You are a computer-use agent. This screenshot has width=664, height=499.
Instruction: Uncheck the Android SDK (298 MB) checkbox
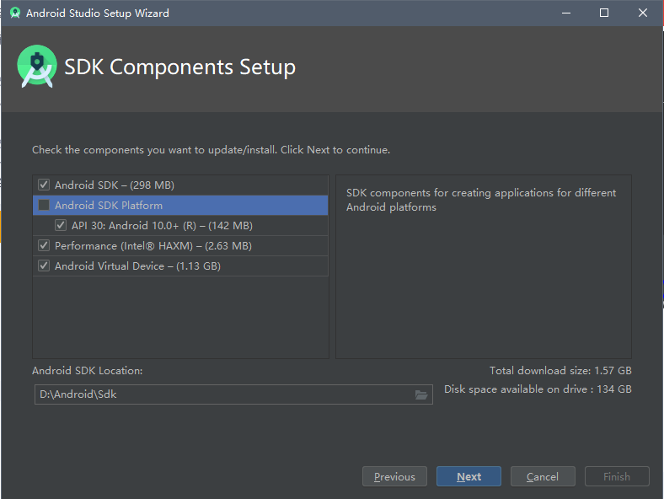point(44,185)
